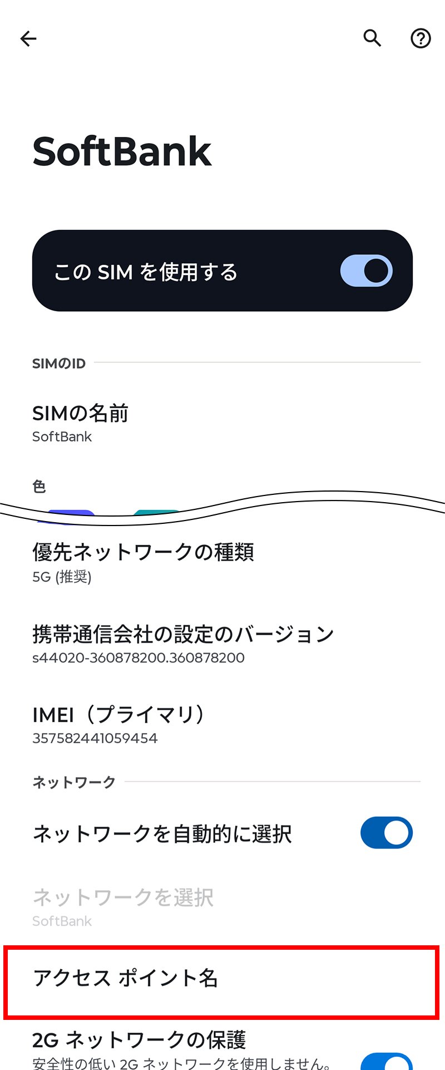
Task: Disable ネットワークを自動的に選択 toggle
Action: (x=387, y=833)
